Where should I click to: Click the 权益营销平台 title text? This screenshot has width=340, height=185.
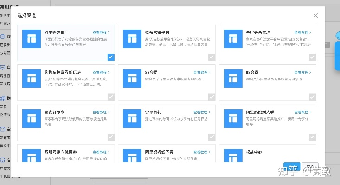pos(157,32)
